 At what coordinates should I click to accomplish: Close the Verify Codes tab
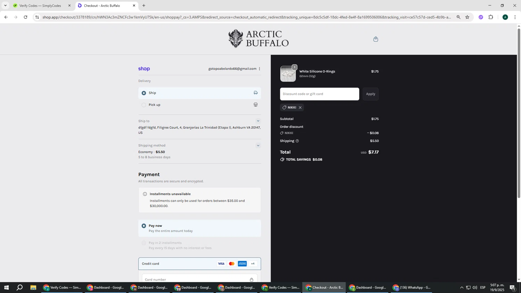pos(69,6)
